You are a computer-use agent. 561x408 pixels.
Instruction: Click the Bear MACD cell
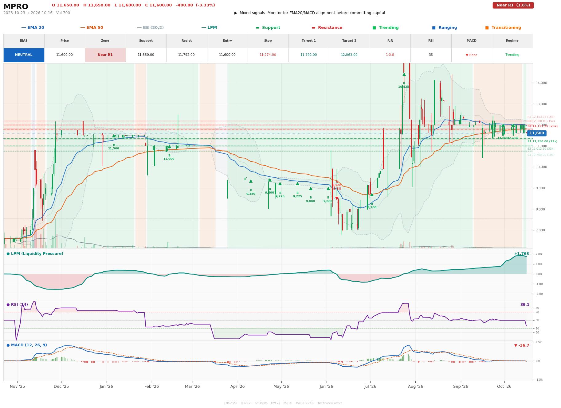pyautogui.click(x=471, y=55)
